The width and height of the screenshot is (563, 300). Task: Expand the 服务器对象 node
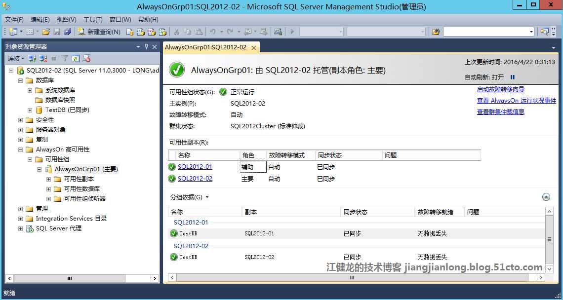(x=20, y=130)
